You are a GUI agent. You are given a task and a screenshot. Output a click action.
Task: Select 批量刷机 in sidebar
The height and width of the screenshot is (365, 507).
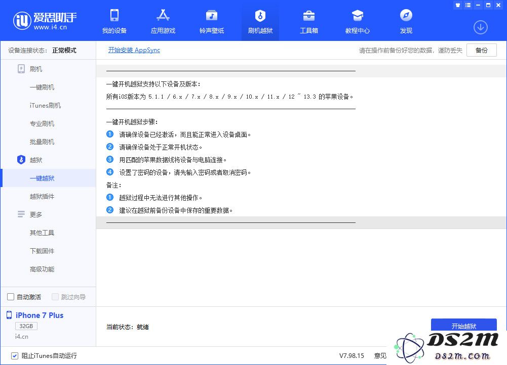[x=42, y=142]
